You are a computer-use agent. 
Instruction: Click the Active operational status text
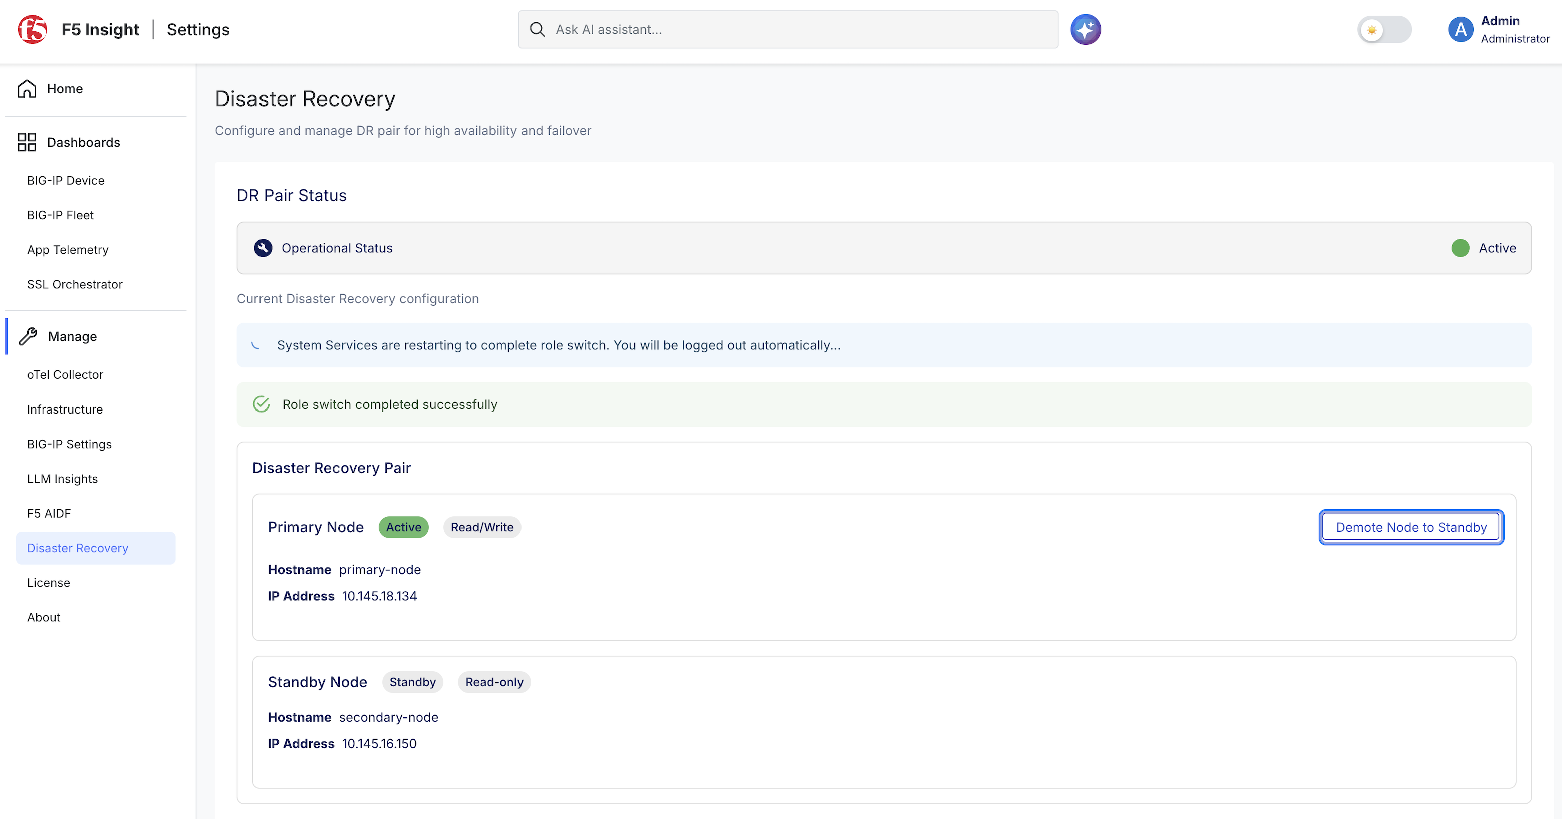pyautogui.click(x=1498, y=248)
